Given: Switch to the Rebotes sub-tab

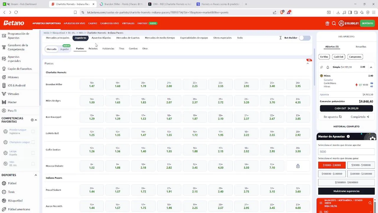Looking at the screenshot, I should point(93,49).
